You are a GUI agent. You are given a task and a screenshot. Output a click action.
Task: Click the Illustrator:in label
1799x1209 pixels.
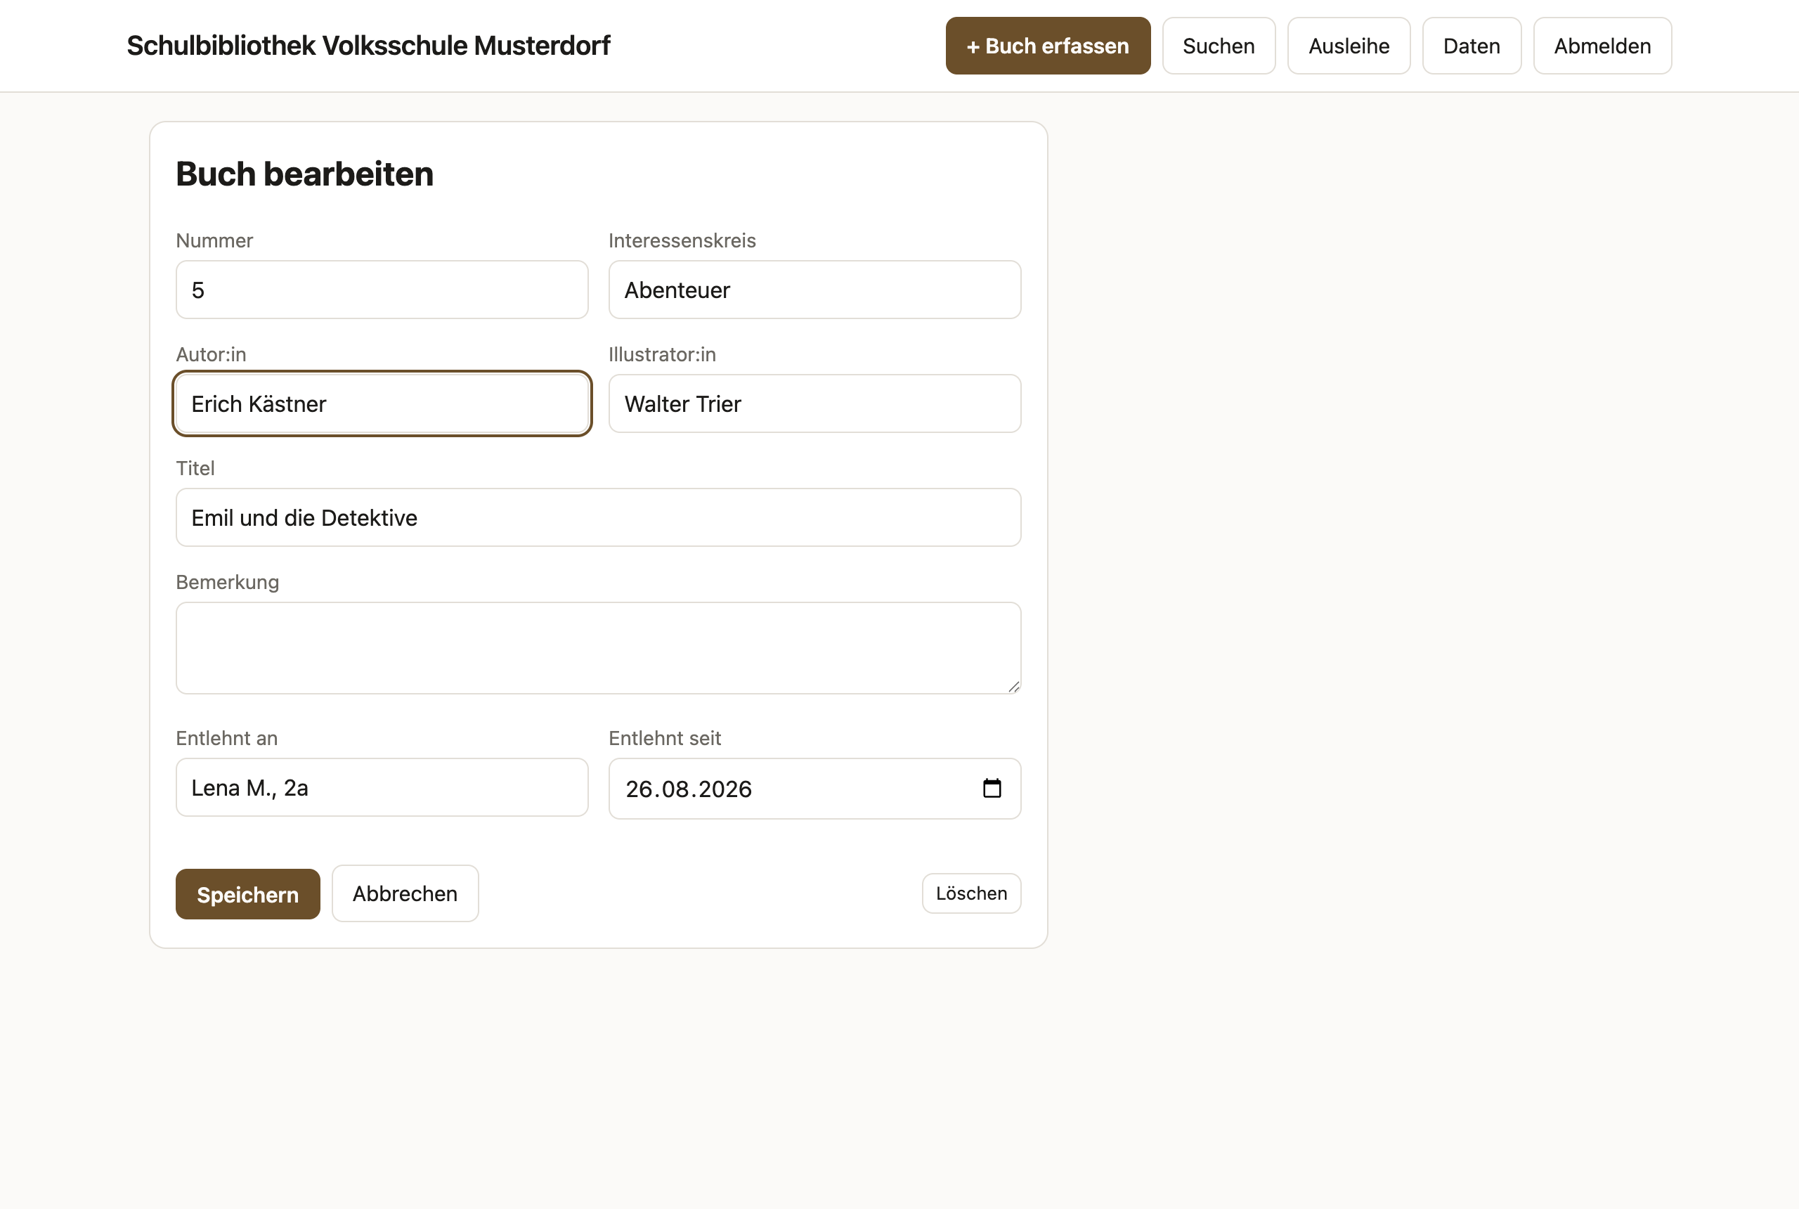(662, 355)
